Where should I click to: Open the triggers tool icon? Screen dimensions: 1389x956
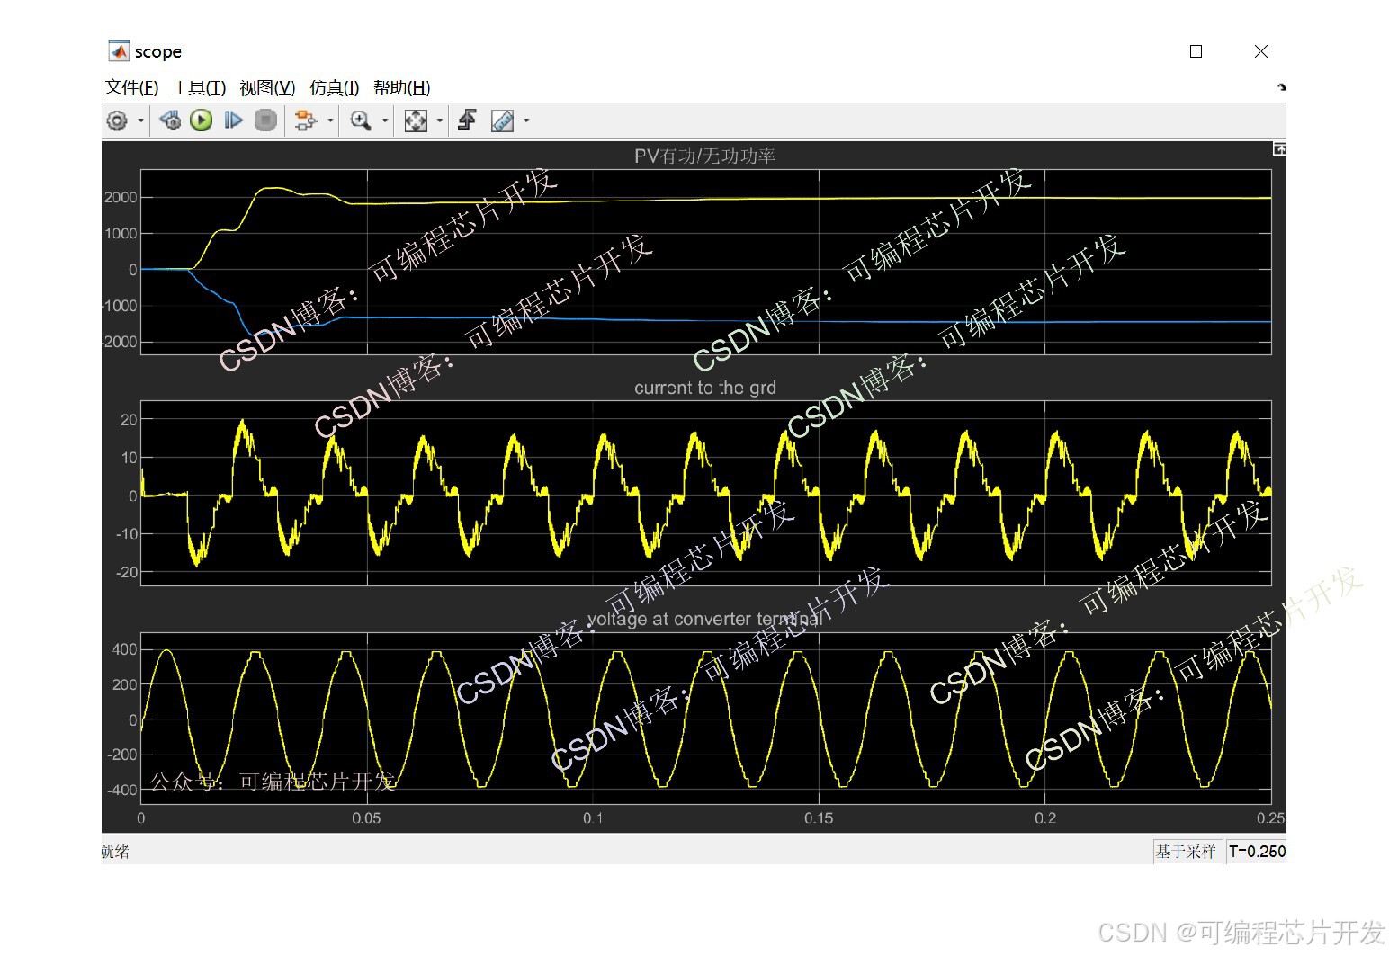[467, 121]
